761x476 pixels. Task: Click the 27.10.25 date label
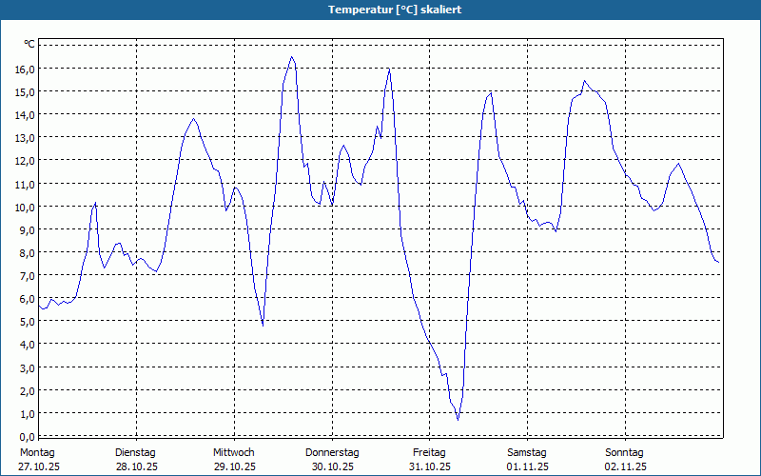(x=39, y=466)
